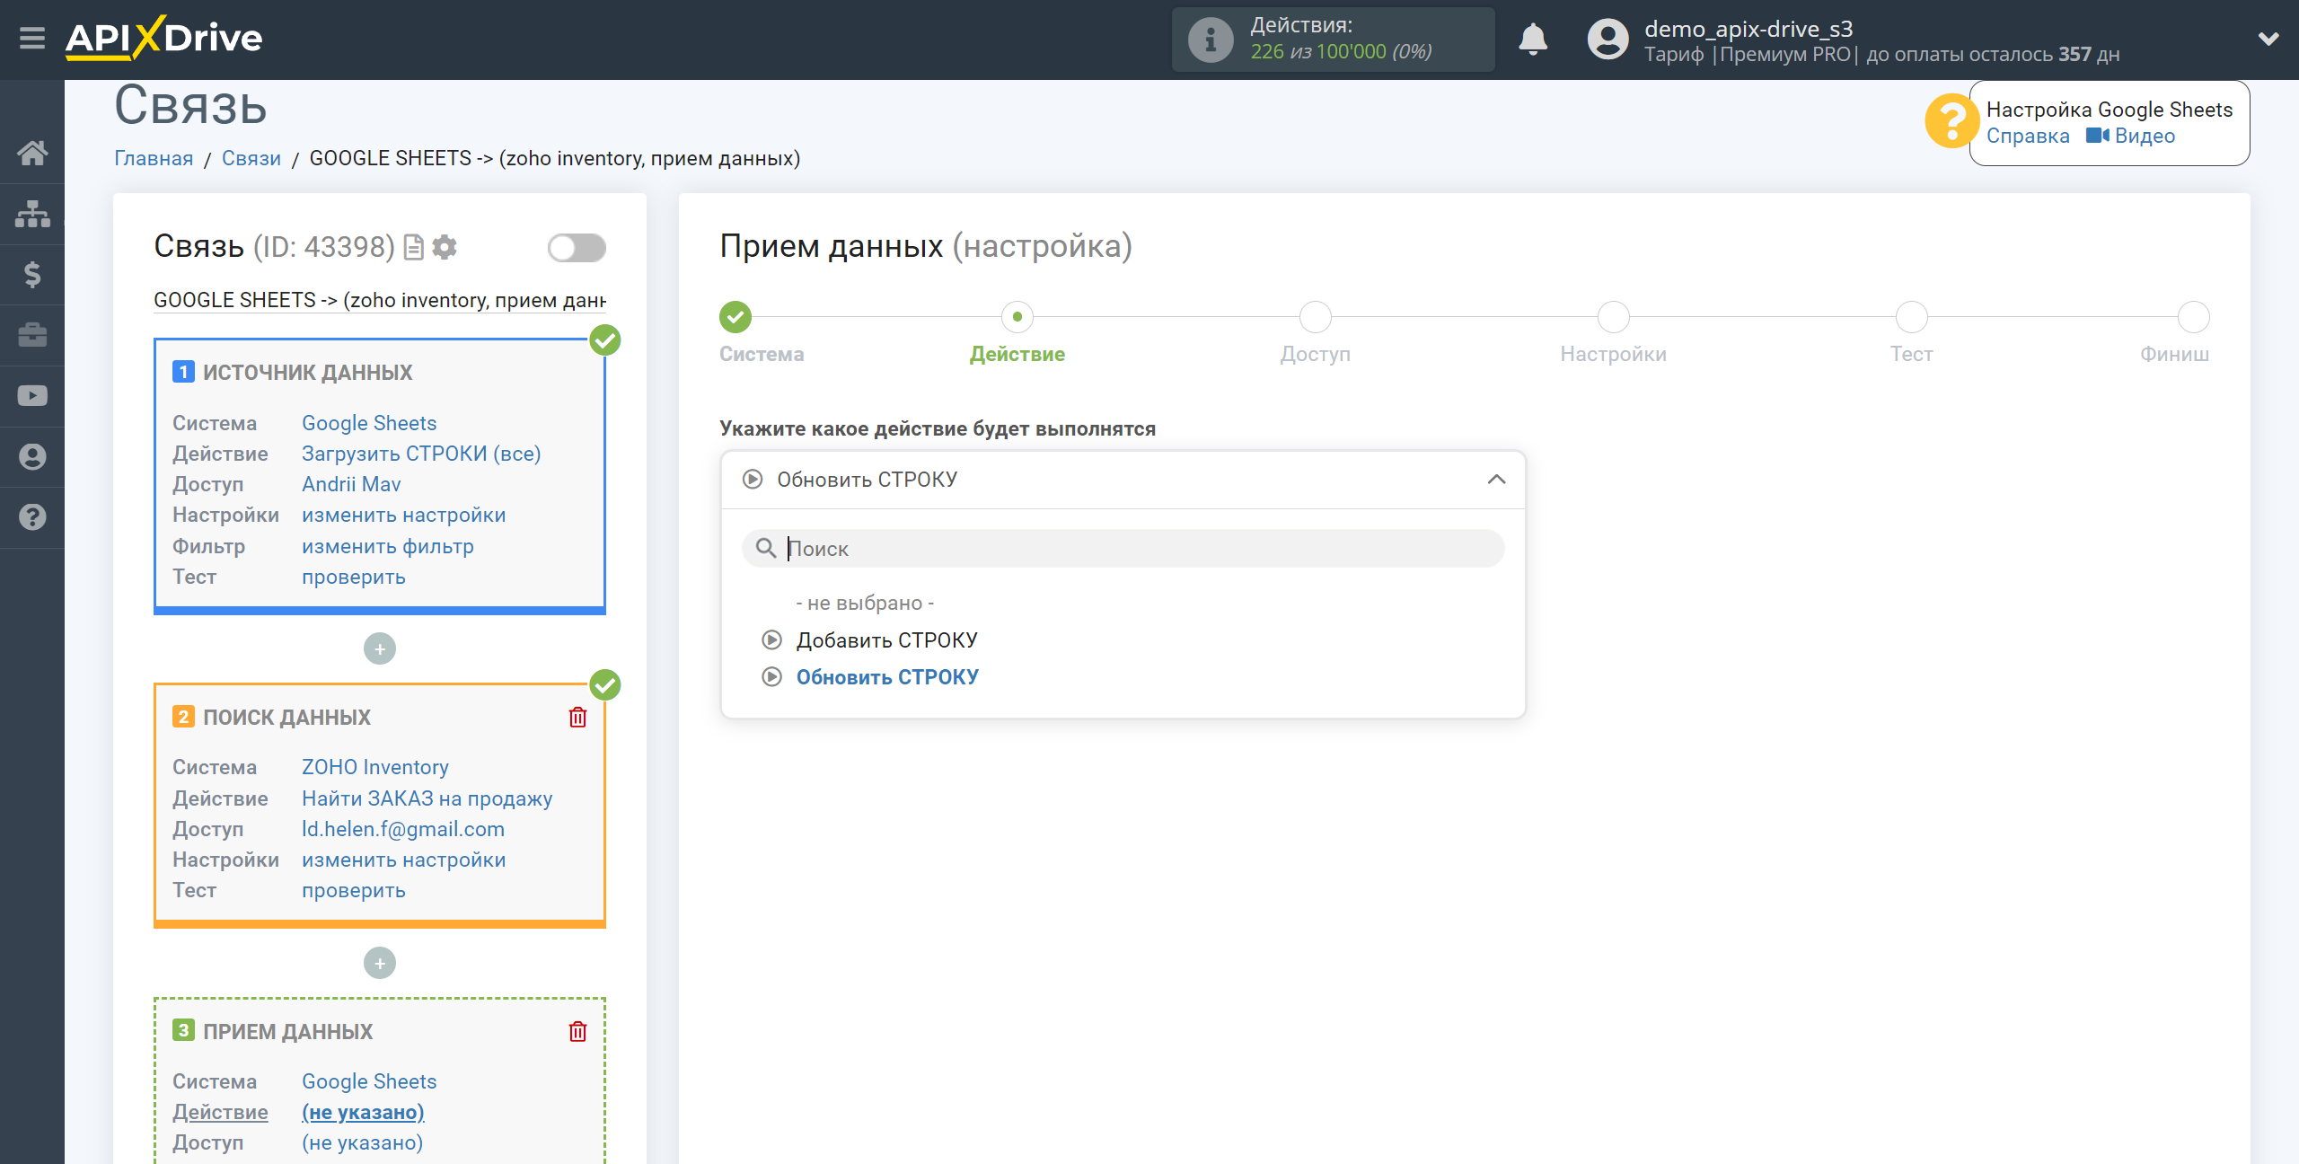Open help question icon in sidebar
The width and height of the screenshot is (2299, 1164).
coord(32,517)
